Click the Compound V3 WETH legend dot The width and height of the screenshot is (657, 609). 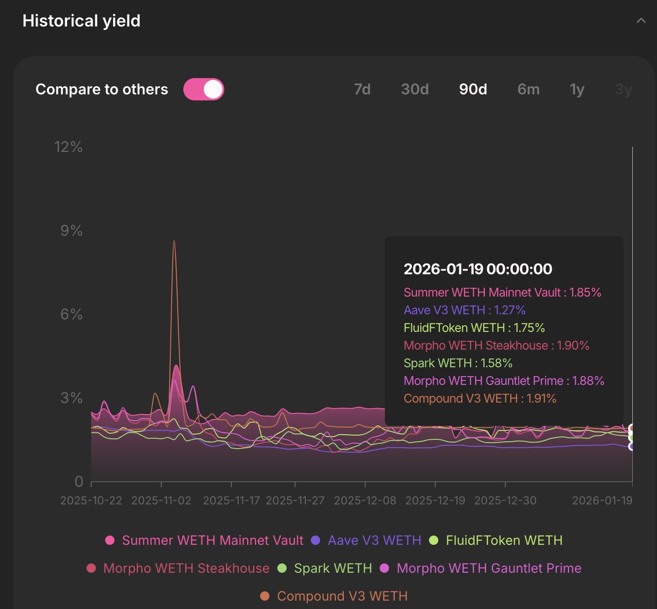tap(265, 596)
